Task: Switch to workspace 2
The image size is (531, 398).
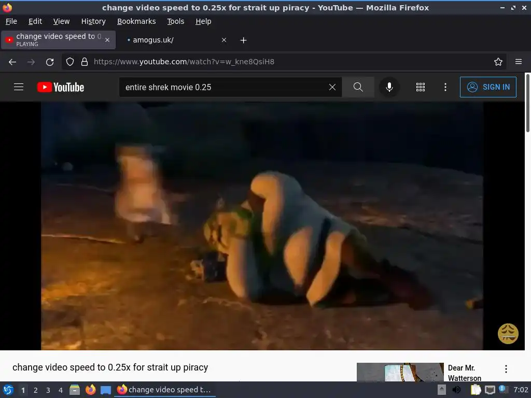Action: click(36, 390)
